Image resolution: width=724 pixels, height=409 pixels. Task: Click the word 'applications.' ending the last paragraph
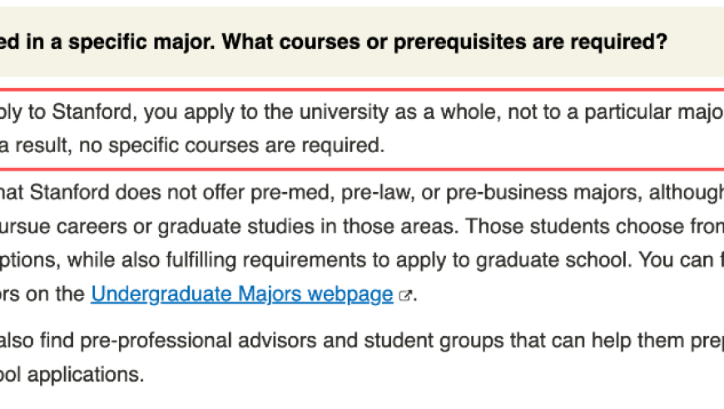pyautogui.click(x=86, y=374)
